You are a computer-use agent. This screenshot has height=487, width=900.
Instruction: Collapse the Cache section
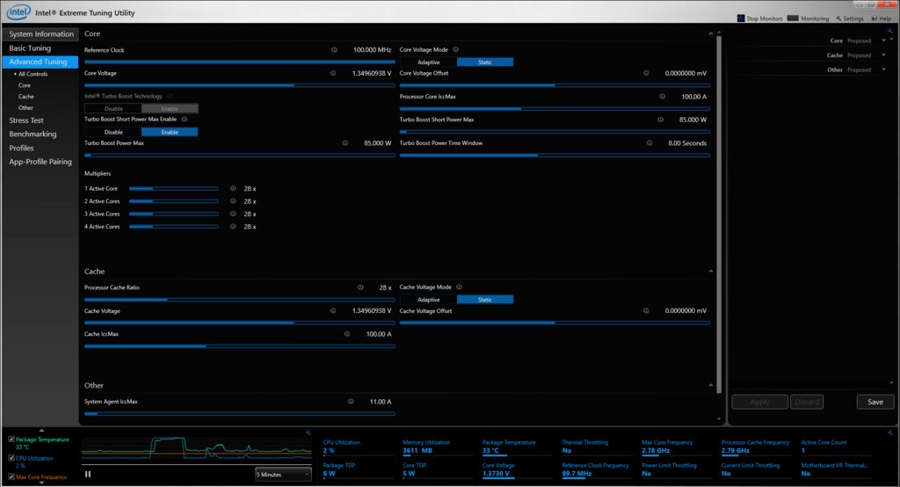(710, 271)
